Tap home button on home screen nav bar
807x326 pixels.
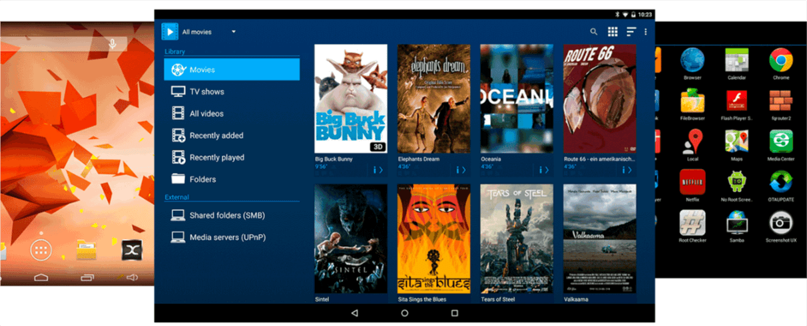click(41, 276)
